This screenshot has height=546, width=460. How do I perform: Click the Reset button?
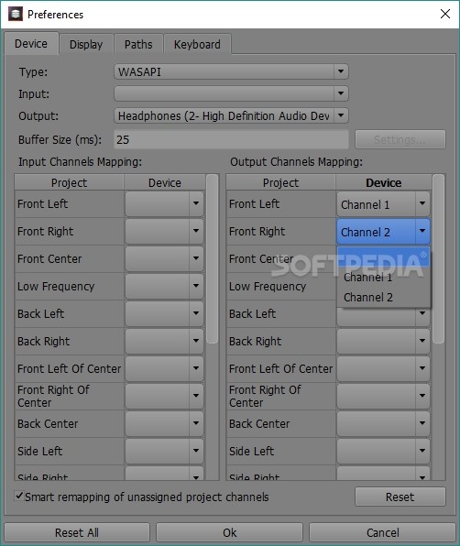point(400,497)
